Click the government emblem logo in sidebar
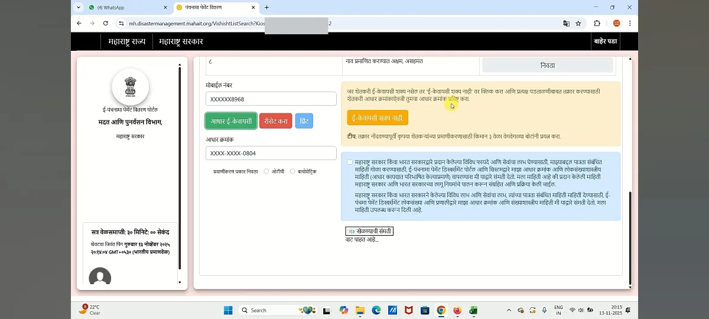Screen dimensions: 709x319 (x=130, y=87)
